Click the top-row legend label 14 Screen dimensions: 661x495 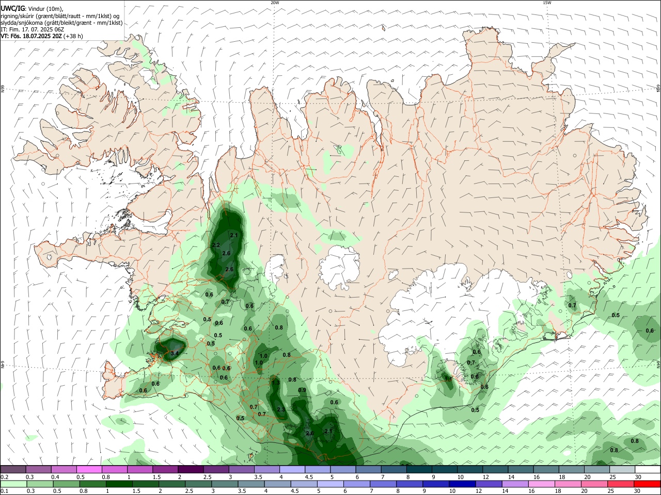tap(511, 476)
